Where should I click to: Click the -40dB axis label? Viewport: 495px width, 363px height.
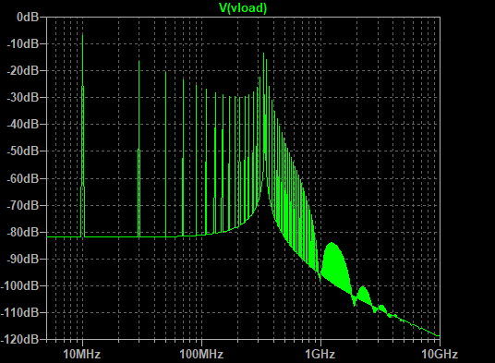23,124
